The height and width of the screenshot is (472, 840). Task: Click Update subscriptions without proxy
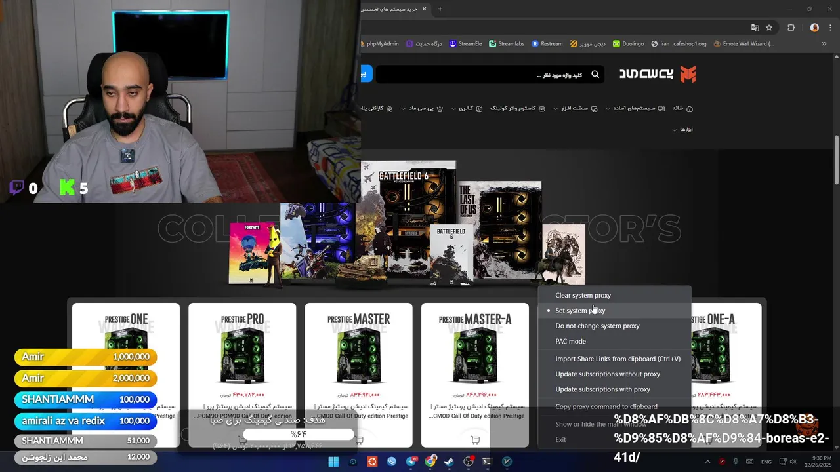tap(614, 374)
